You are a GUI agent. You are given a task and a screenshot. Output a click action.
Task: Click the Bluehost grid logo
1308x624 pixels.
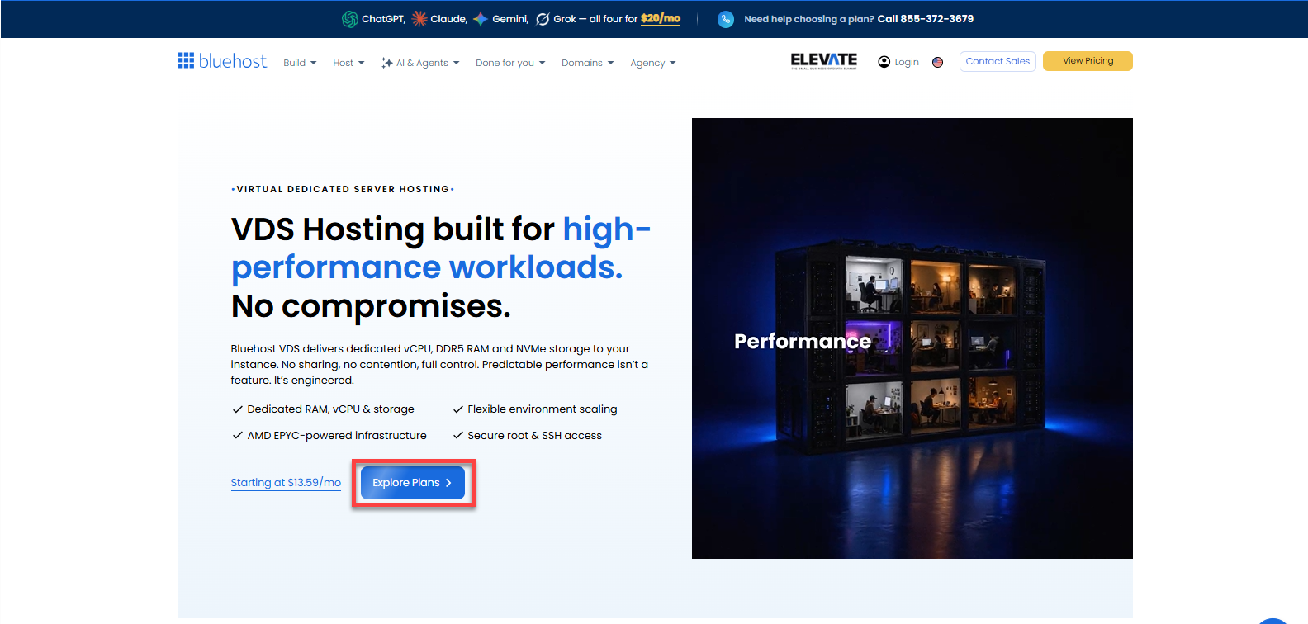point(186,60)
